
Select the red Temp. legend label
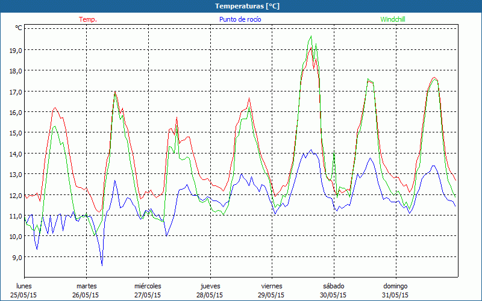[88, 19]
